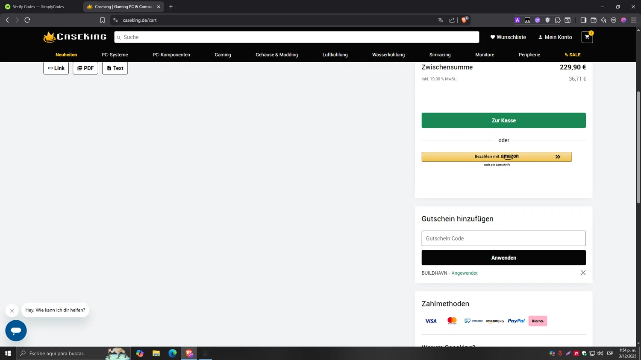The width and height of the screenshot is (641, 360).
Task: Open Luftkühlung menu
Action: (335, 55)
